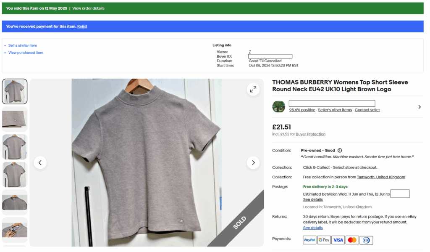Click the Listing info heading
The width and height of the screenshot is (430, 252).
point(222,45)
